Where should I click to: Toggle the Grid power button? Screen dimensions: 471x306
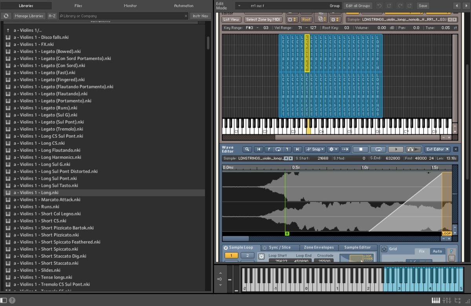[384, 249]
